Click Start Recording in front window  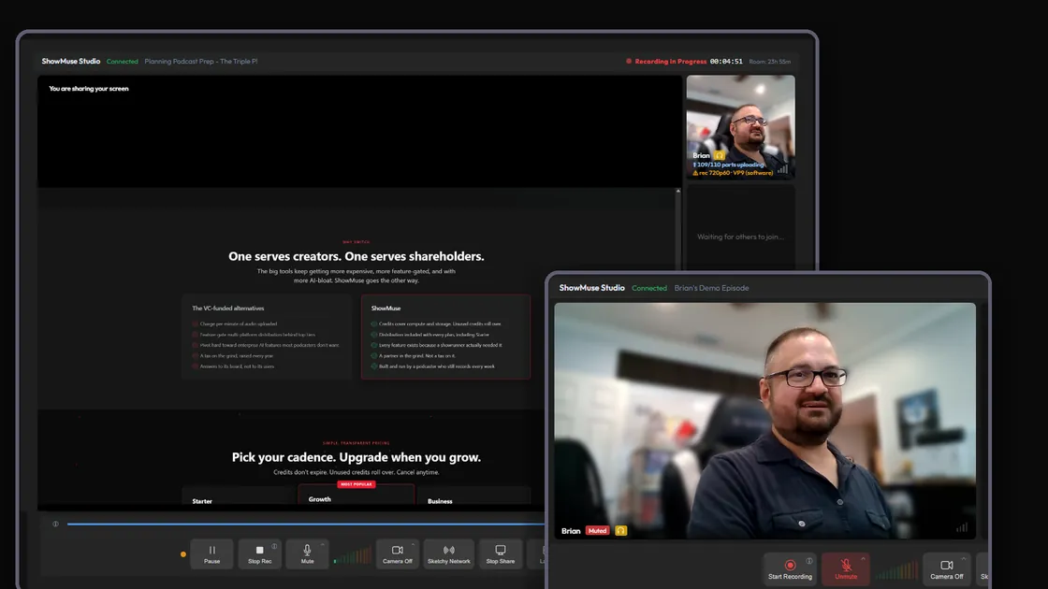point(790,568)
